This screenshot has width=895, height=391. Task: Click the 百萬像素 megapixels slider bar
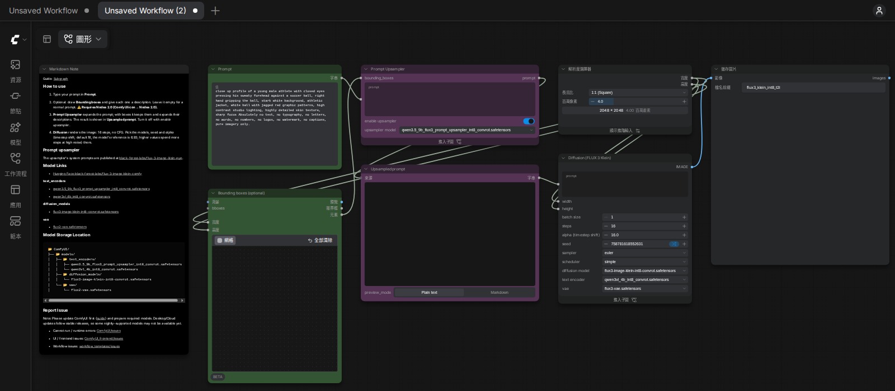pyautogui.click(x=638, y=102)
